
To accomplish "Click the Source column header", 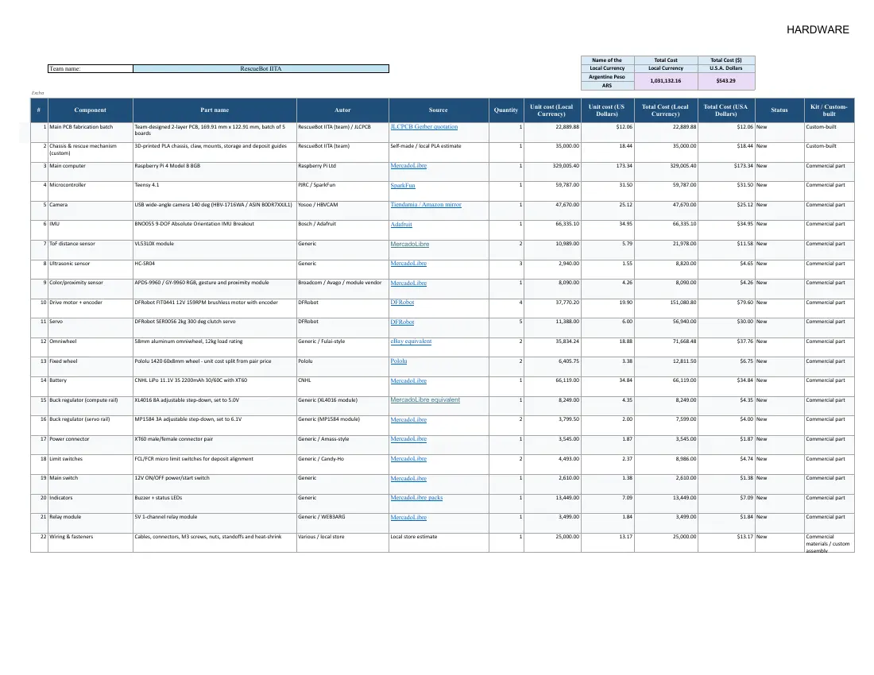I will click(438, 110).
